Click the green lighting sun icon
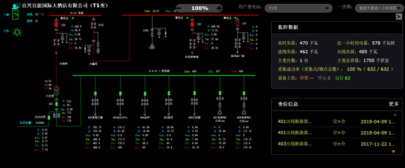Screen dimensions: 405x168 pos(17,32)
